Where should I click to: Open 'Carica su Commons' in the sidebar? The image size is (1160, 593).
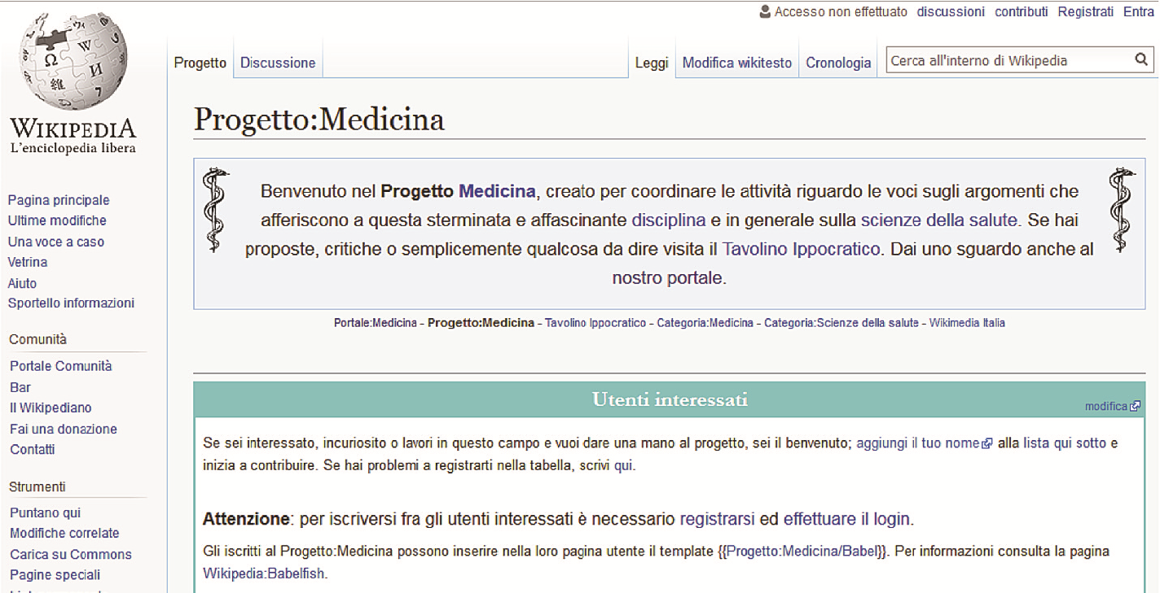70,554
